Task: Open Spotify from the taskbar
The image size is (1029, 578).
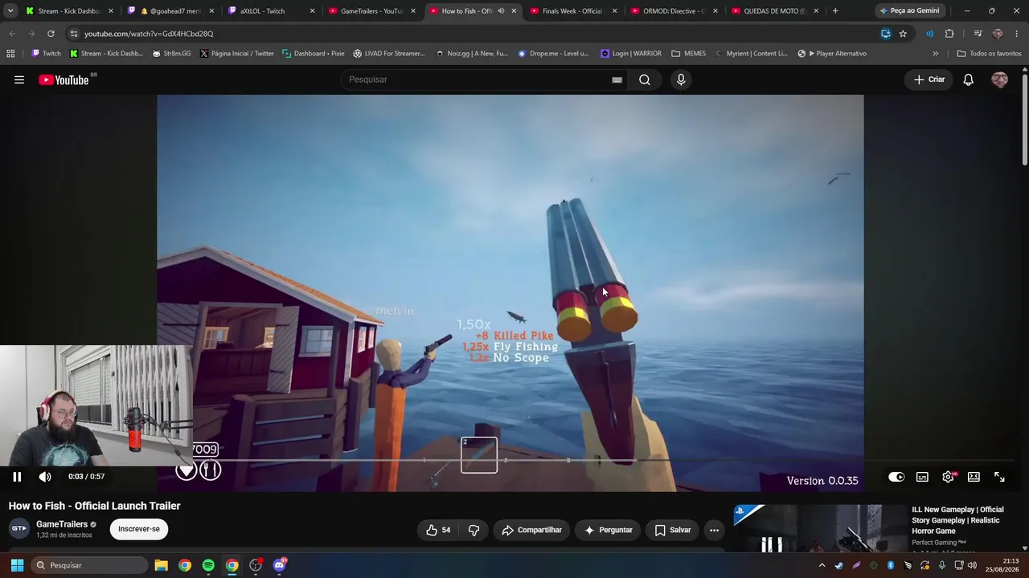Action: click(208, 565)
